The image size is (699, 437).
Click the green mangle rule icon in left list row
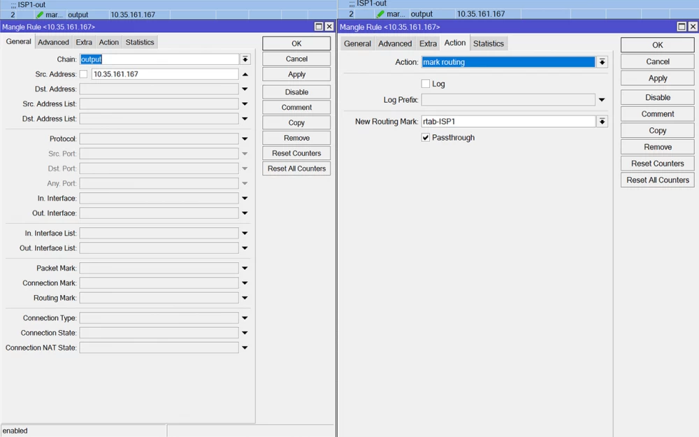tap(40, 15)
